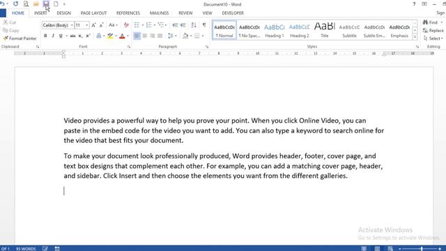Open Ribbon Display Options icon
This screenshot has width=446, height=251.
tap(424, 4)
